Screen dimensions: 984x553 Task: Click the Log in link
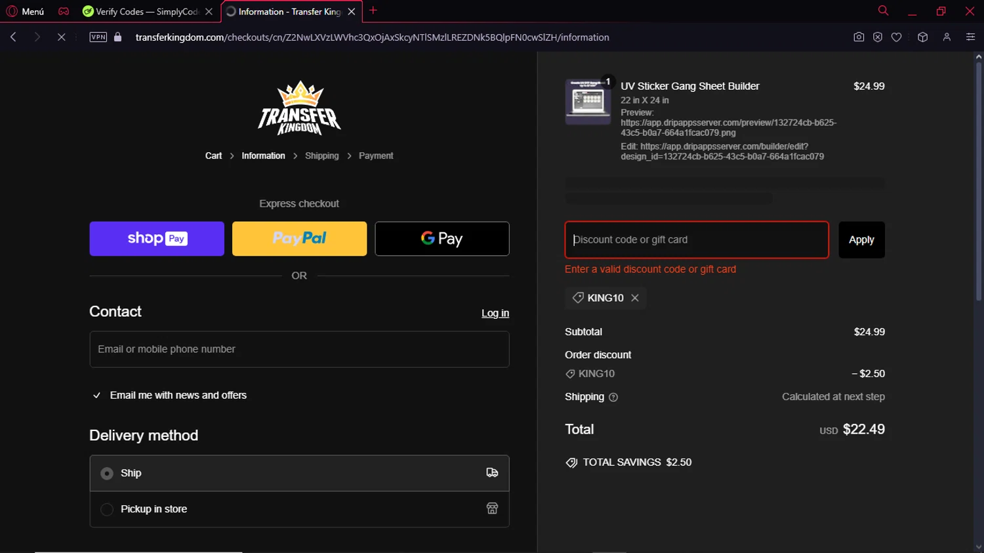point(495,314)
